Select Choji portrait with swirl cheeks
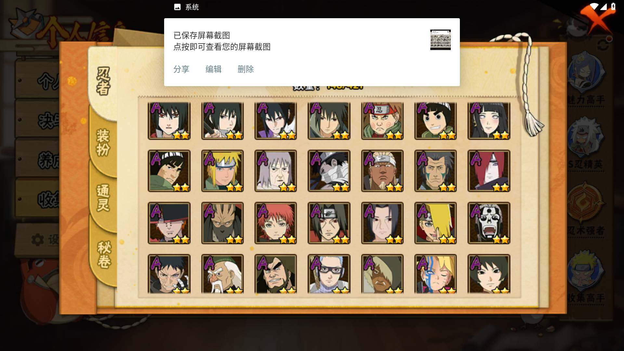The height and width of the screenshot is (351, 624). coord(382,121)
